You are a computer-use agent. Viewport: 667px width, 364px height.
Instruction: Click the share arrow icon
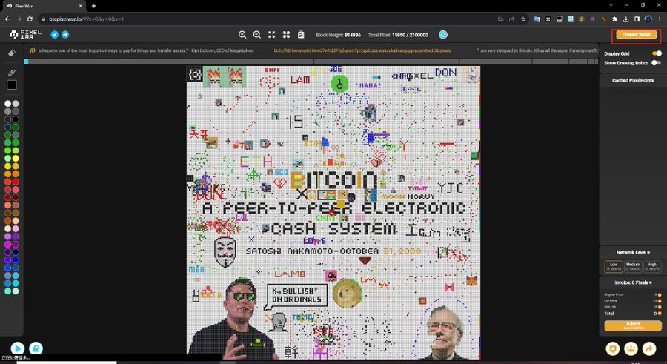coord(650,348)
